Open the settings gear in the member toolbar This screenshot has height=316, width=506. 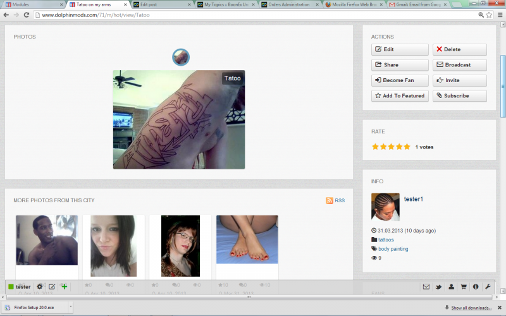pos(39,286)
